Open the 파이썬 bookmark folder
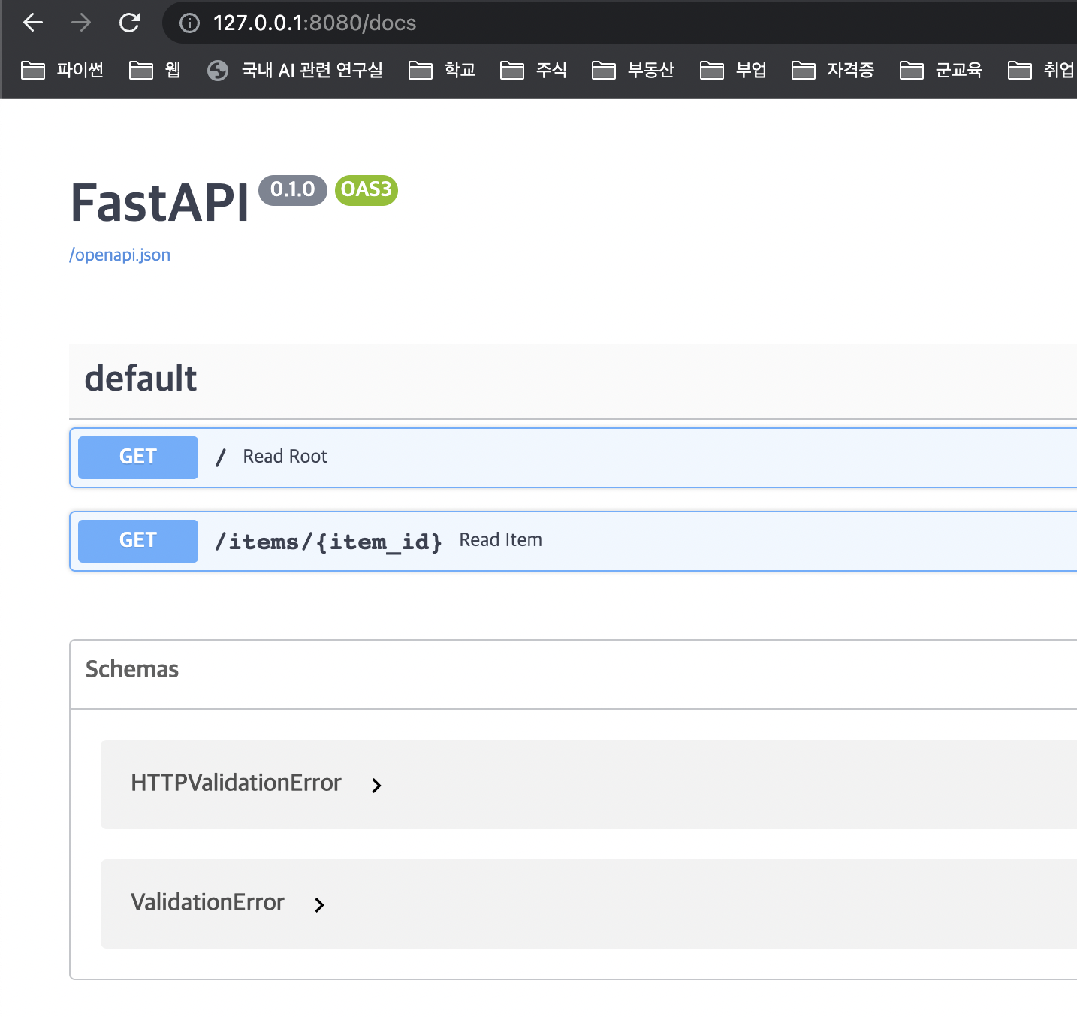1077x1017 pixels. click(x=63, y=70)
